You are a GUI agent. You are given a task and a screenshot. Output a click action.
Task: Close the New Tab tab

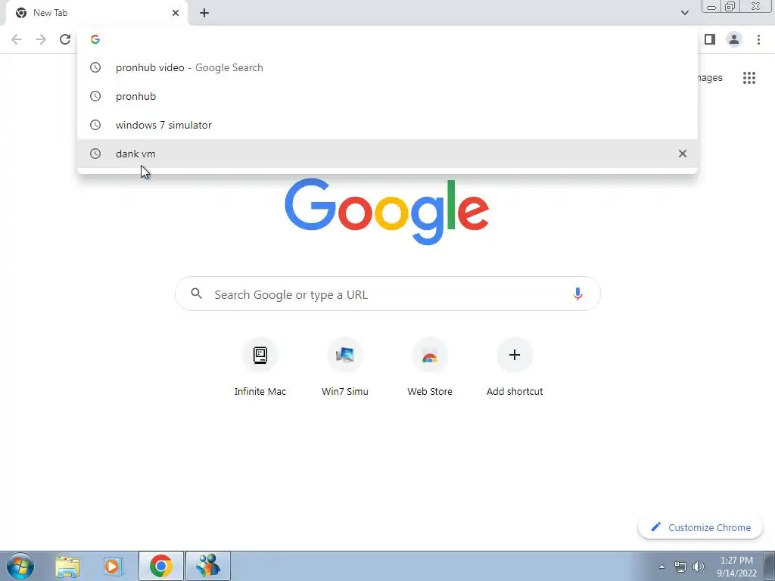tap(176, 13)
